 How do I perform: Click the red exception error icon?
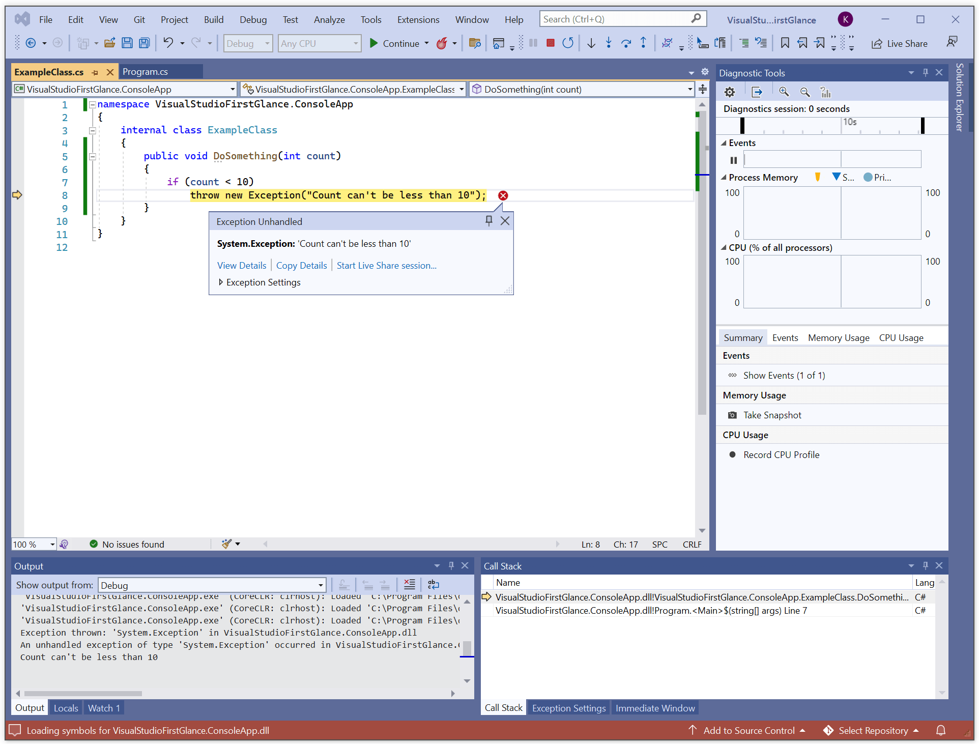[503, 195]
